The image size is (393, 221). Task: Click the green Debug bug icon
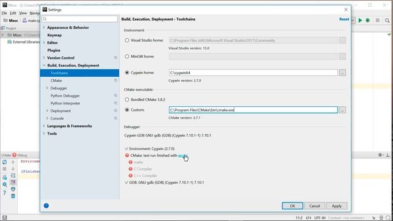pyautogui.click(x=368, y=20)
